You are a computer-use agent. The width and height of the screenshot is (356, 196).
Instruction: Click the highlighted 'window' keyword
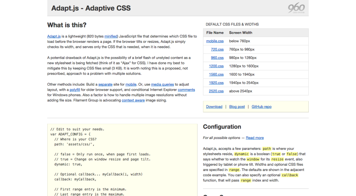coord(253,159)
